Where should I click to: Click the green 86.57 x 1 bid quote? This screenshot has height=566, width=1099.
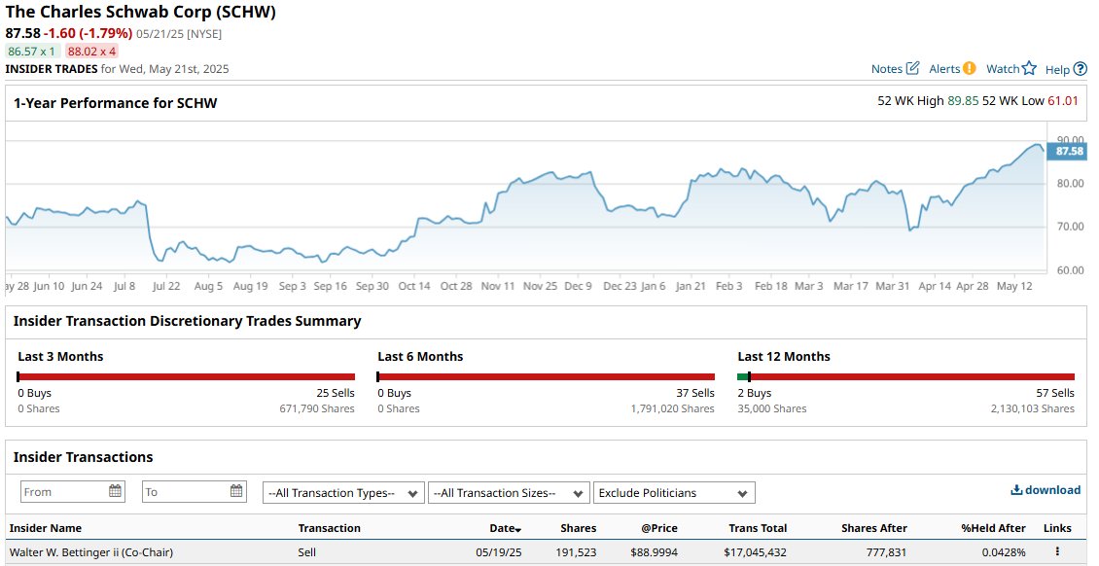(x=32, y=52)
